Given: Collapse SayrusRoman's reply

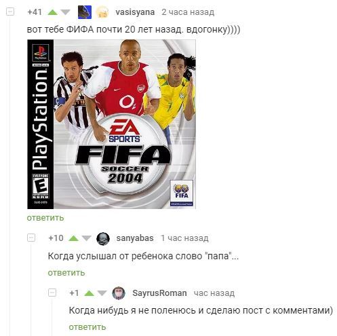Looking at the screenshot, I should point(52,293).
